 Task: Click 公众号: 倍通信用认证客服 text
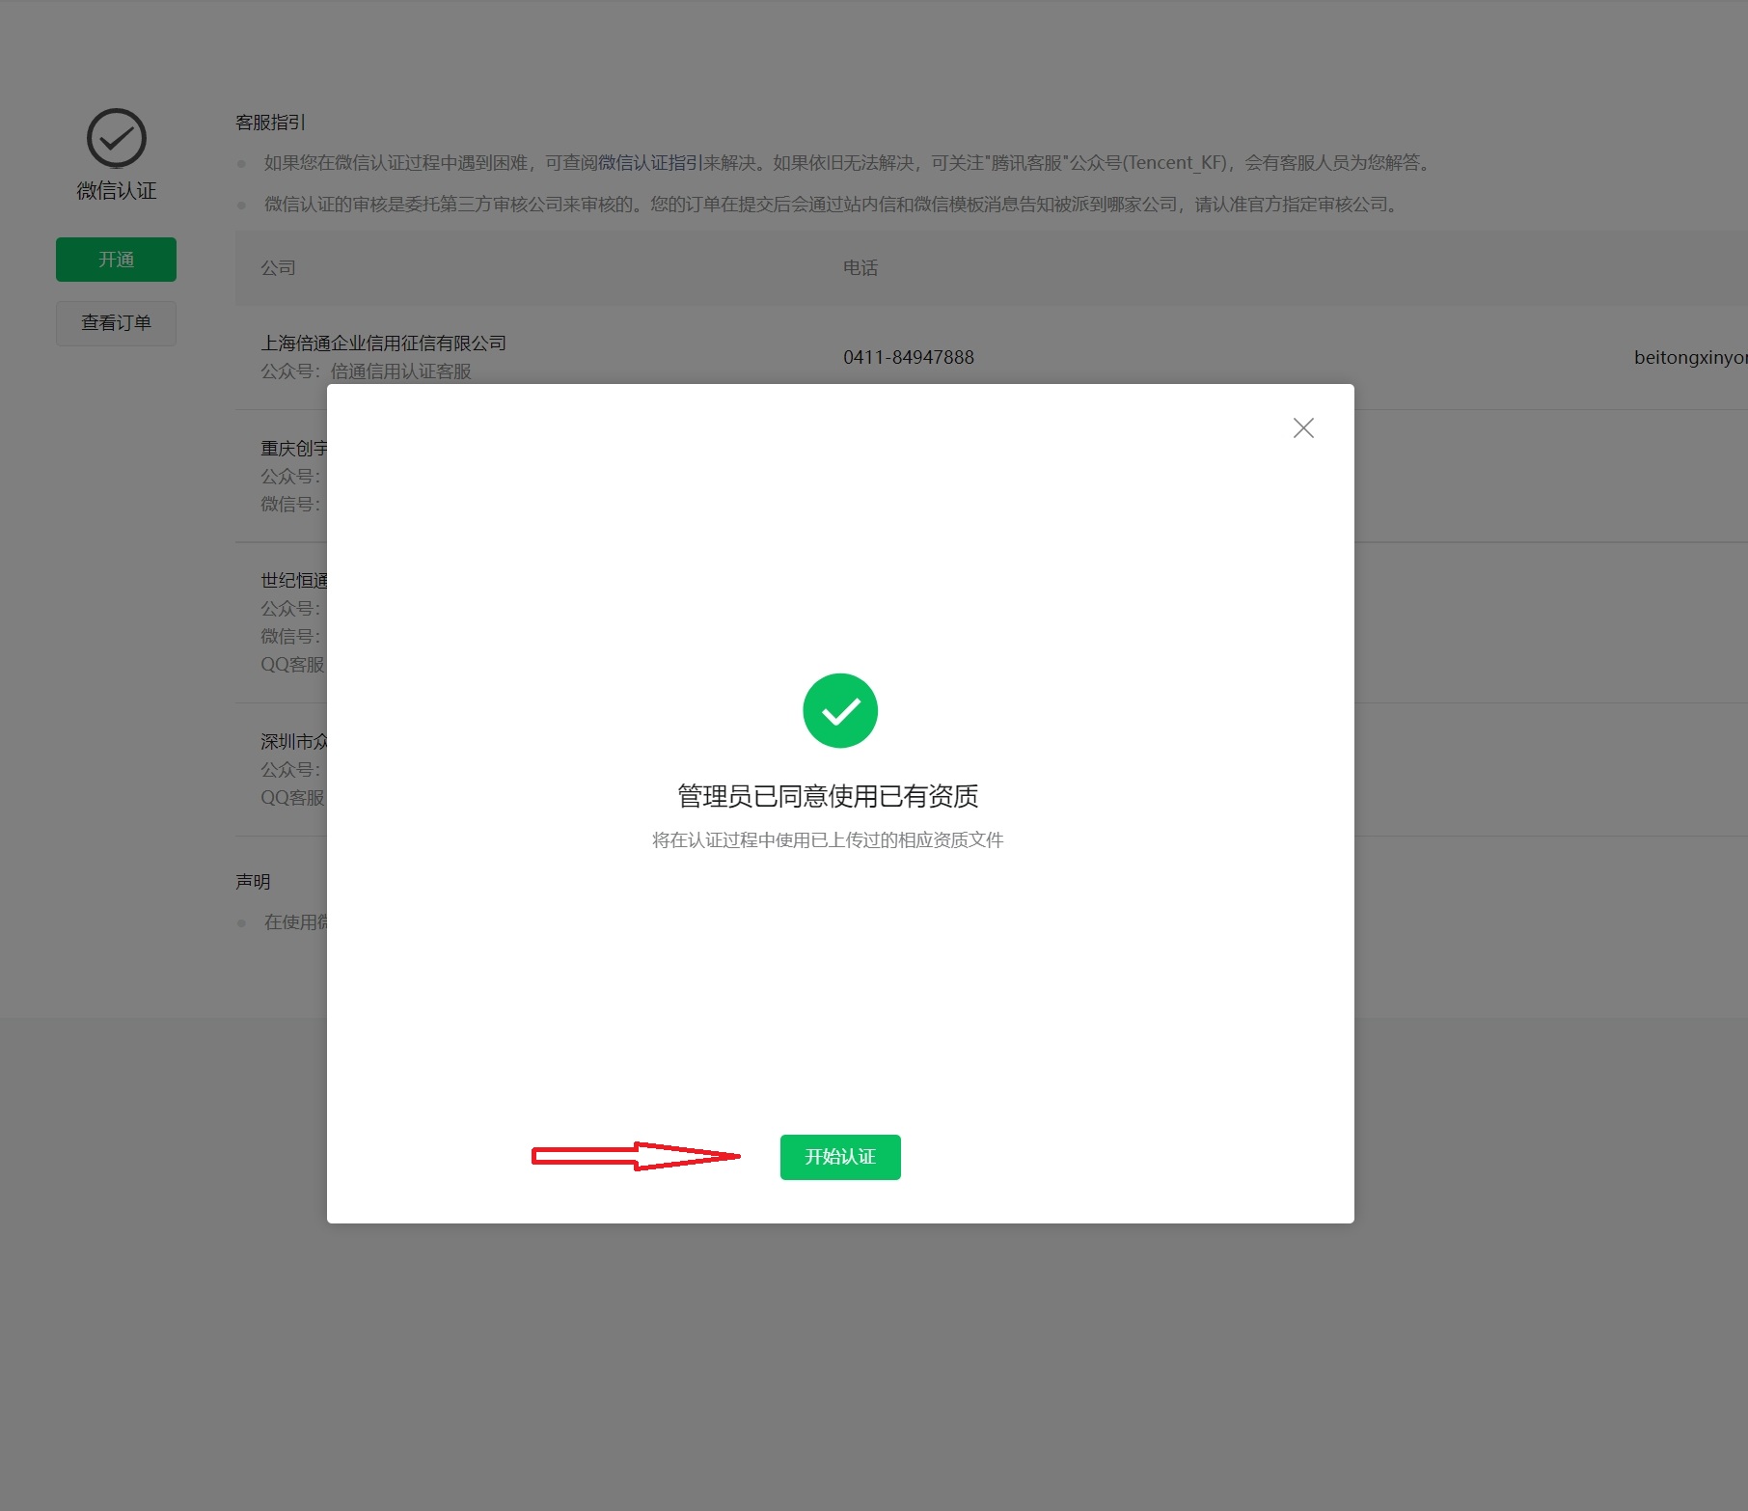[x=366, y=371]
